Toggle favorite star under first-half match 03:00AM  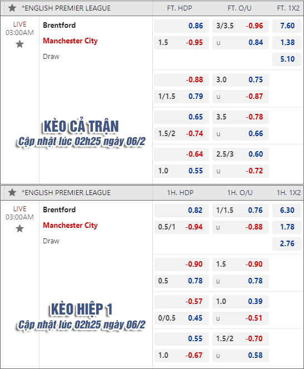(20, 228)
